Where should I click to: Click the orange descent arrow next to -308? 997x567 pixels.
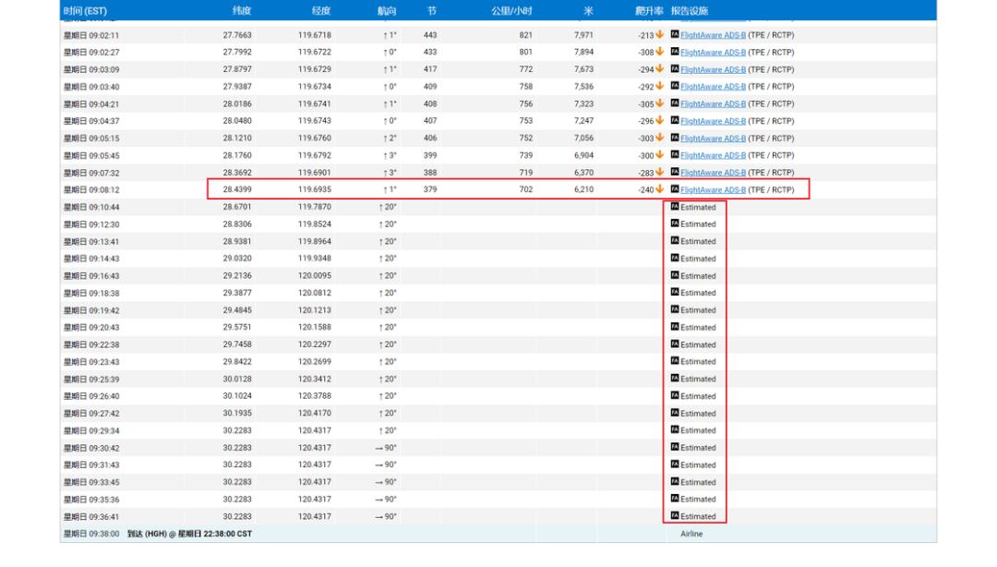tap(659, 52)
